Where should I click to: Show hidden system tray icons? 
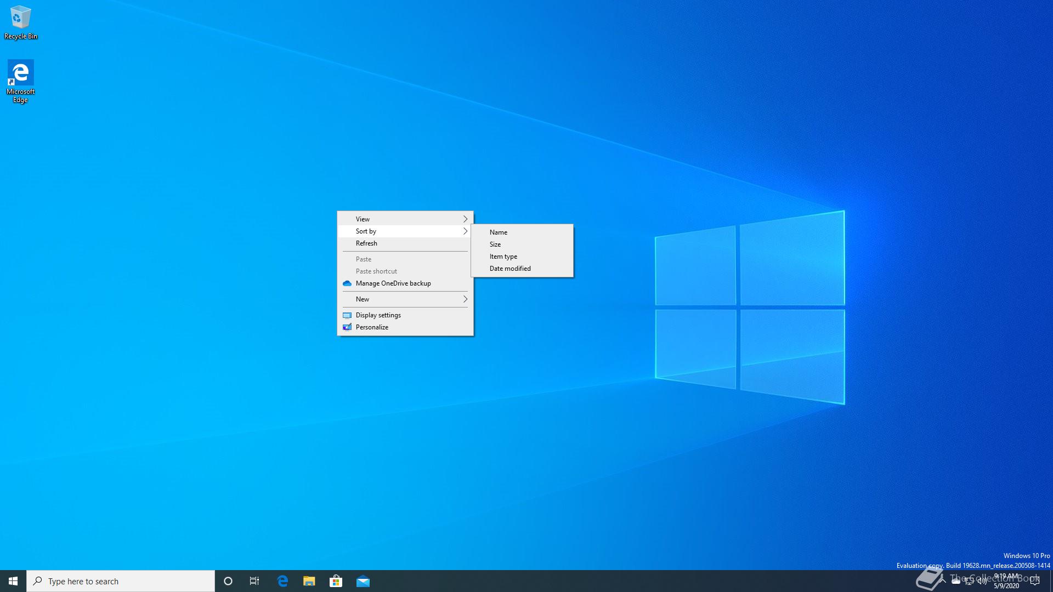click(x=942, y=581)
